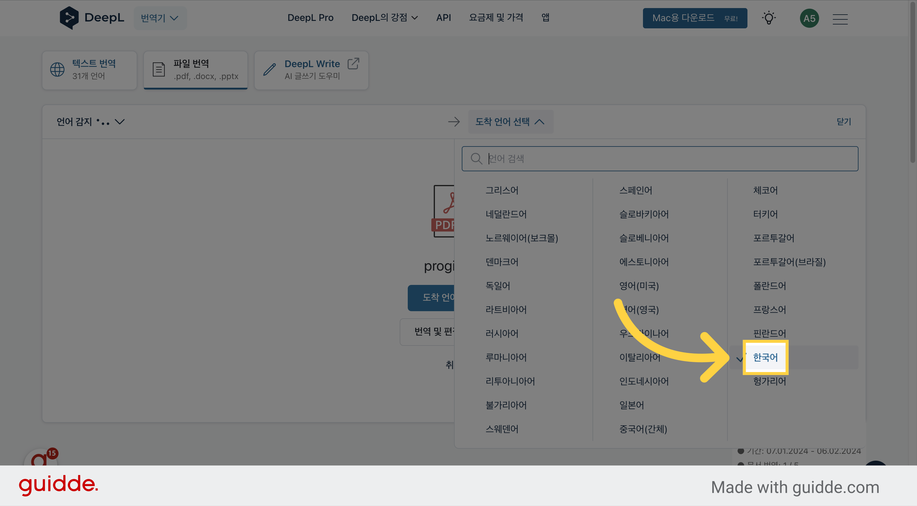Click the PDF file icon
This screenshot has height=506, width=917.
click(443, 211)
